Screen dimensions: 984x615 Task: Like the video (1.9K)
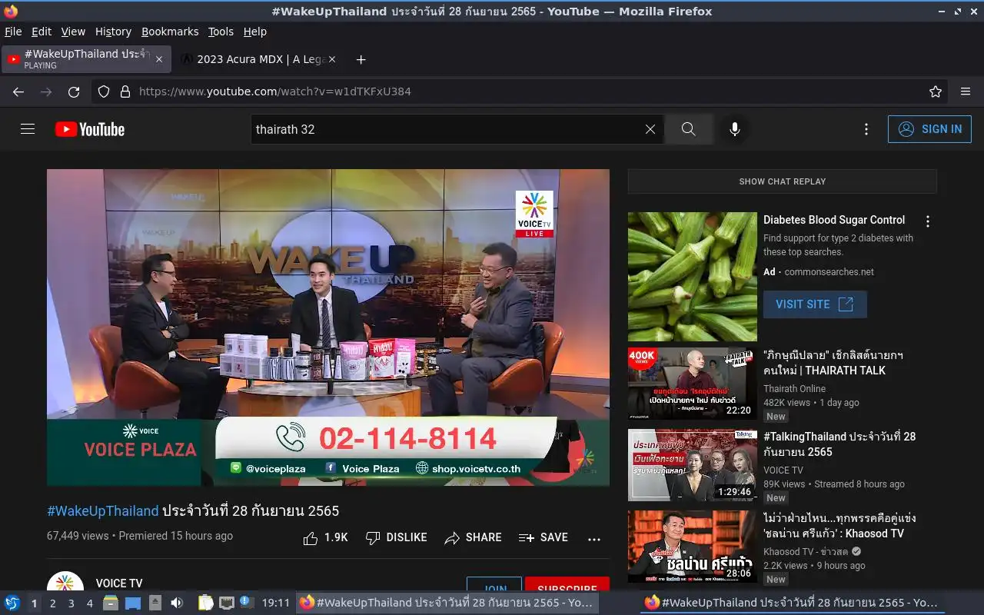tap(325, 537)
